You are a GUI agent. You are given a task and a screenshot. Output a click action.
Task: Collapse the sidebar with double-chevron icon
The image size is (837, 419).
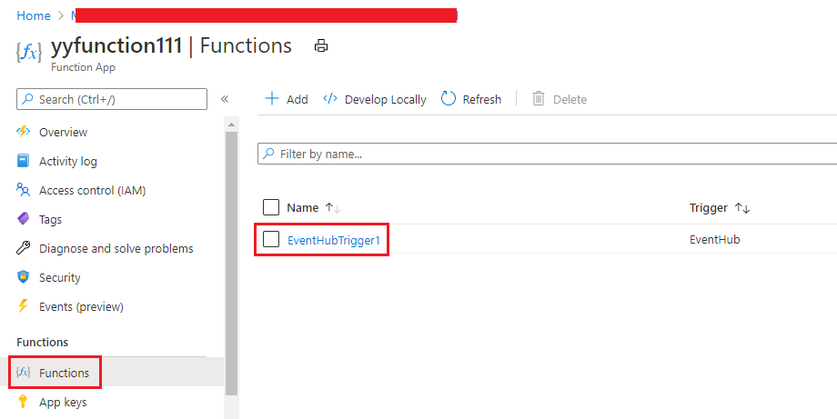point(225,99)
